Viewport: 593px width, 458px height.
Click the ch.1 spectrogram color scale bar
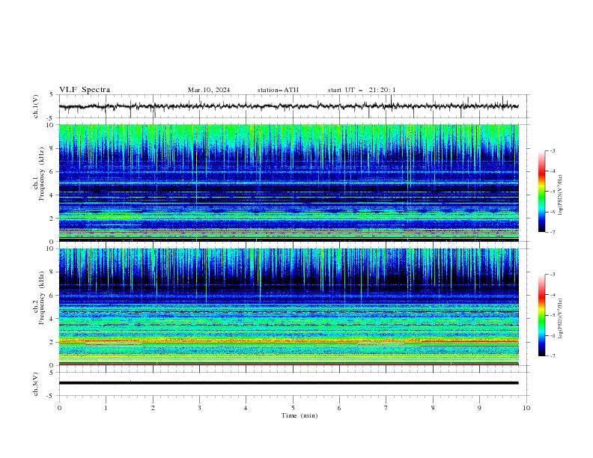(x=541, y=192)
